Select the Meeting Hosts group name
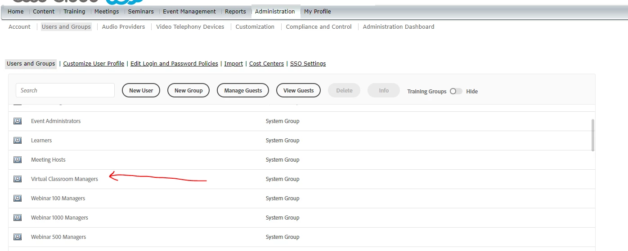Image resolution: width=628 pixels, height=251 pixels. pyautogui.click(x=48, y=160)
